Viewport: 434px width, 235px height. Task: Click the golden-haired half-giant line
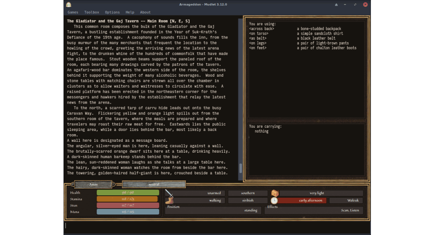coord(147,173)
